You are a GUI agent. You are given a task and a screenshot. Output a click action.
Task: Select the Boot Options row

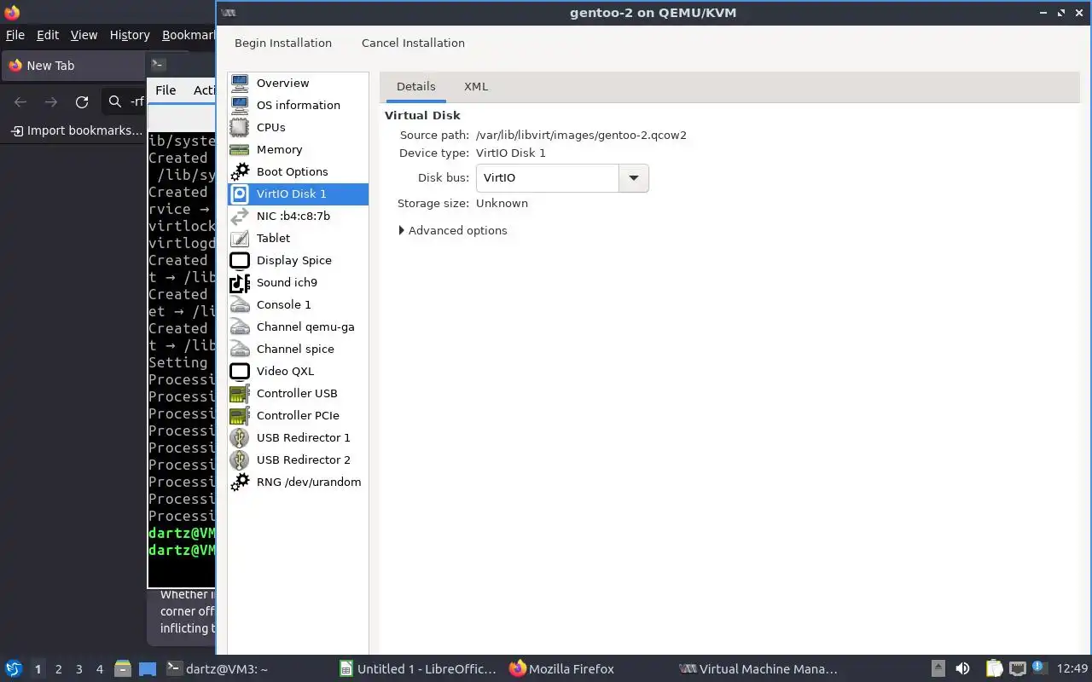click(x=298, y=171)
